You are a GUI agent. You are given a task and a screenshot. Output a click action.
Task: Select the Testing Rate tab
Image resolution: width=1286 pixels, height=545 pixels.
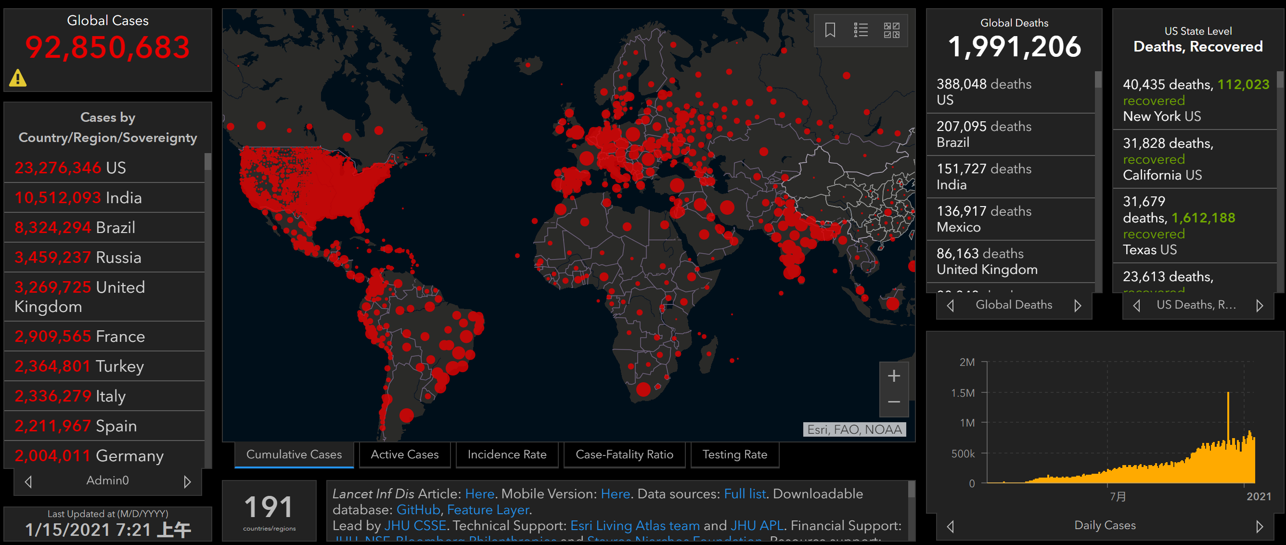[734, 454]
